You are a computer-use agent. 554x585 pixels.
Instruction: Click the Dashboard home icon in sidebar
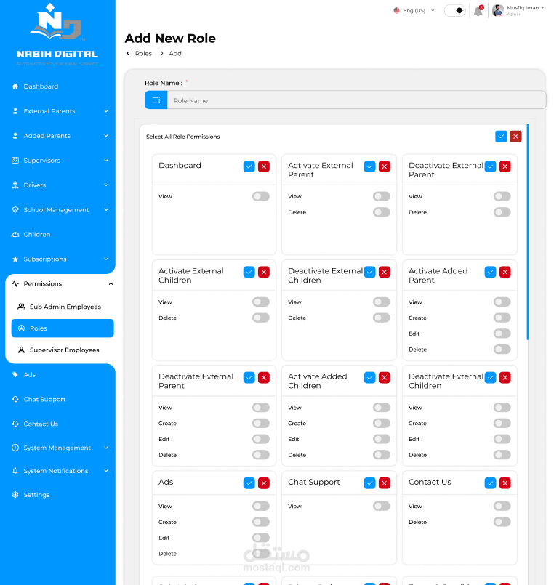15,86
